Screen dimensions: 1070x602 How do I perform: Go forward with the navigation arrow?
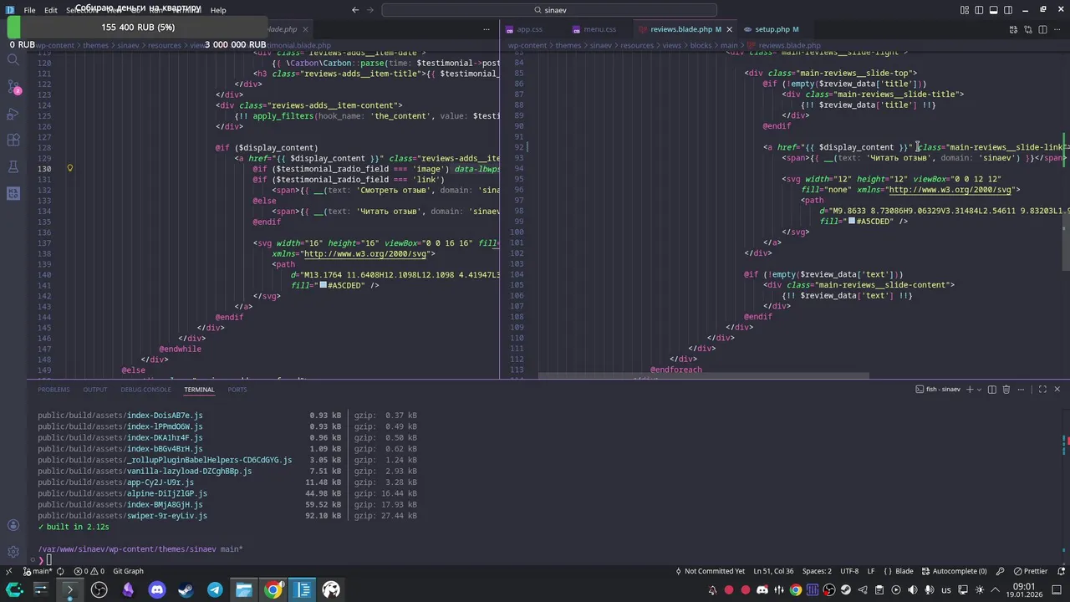click(370, 10)
